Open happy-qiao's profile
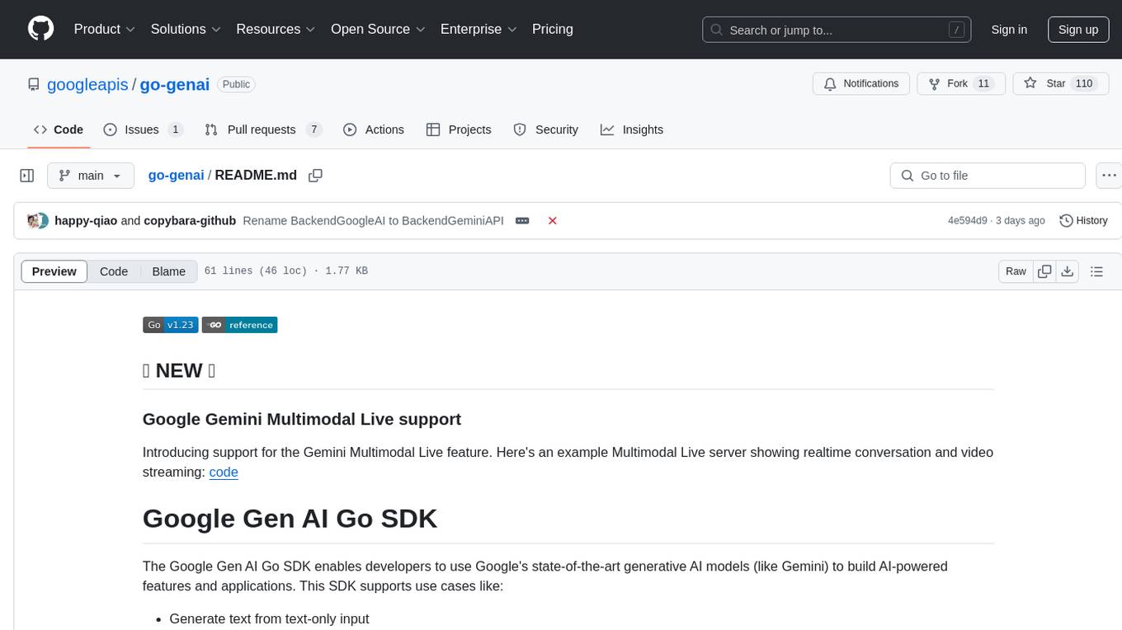The width and height of the screenshot is (1122, 630). (86, 221)
